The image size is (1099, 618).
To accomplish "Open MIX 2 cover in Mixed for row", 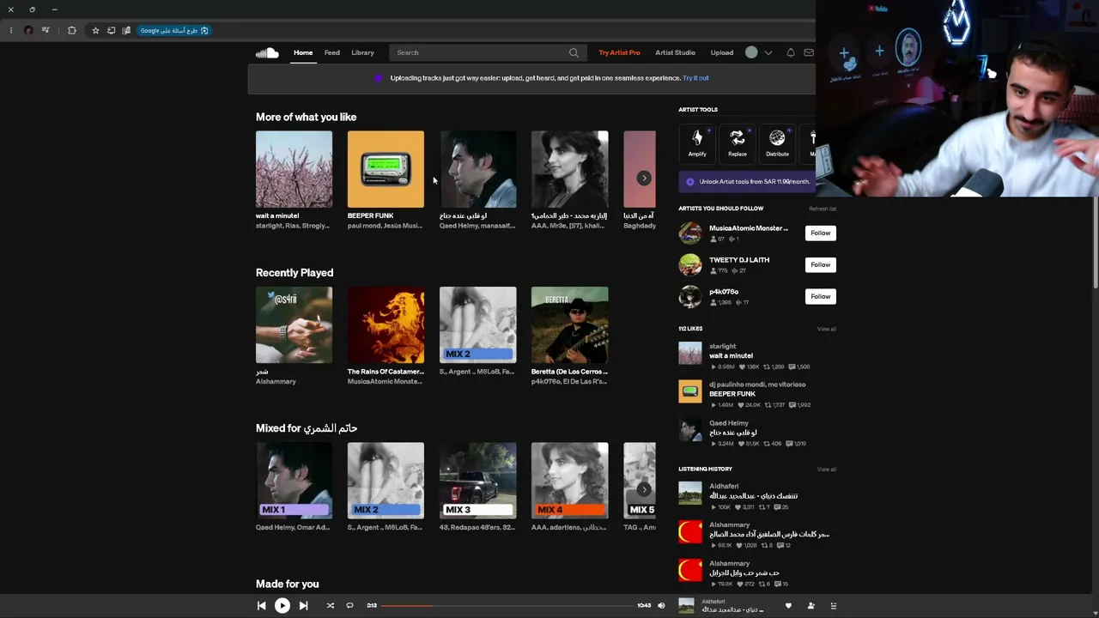I will [x=386, y=481].
